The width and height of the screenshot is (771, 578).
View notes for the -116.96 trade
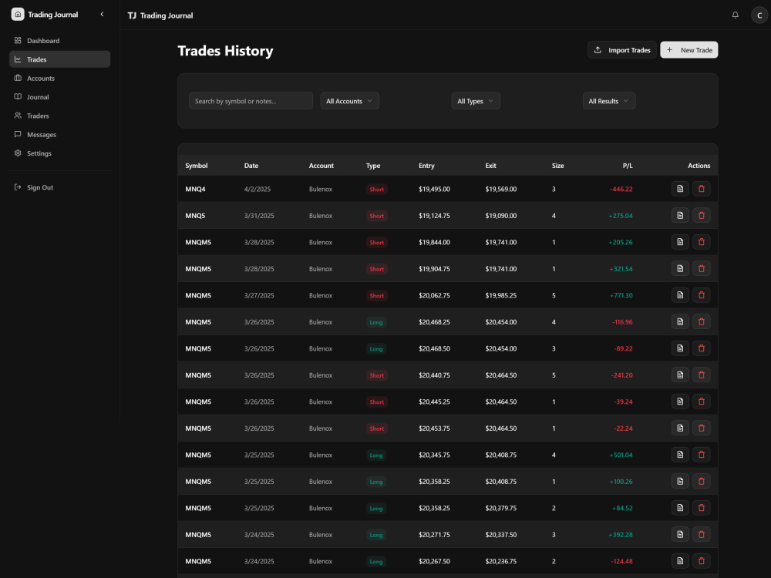click(x=680, y=321)
